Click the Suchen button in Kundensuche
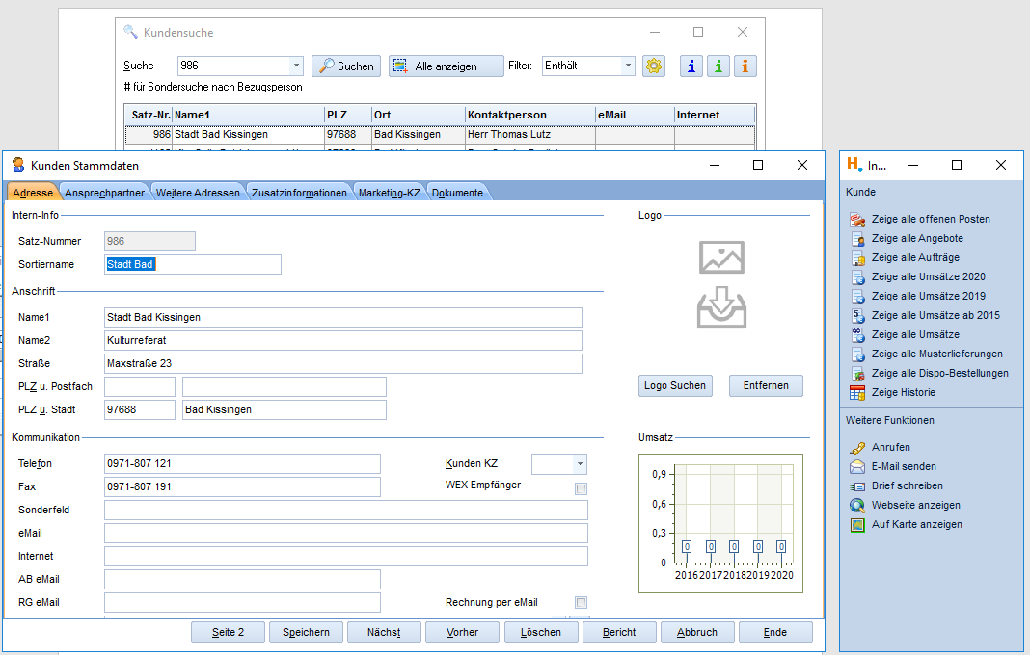This screenshot has width=1030, height=655. 346,65
